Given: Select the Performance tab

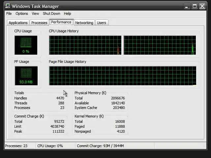Looking at the screenshot, I should [61, 22].
